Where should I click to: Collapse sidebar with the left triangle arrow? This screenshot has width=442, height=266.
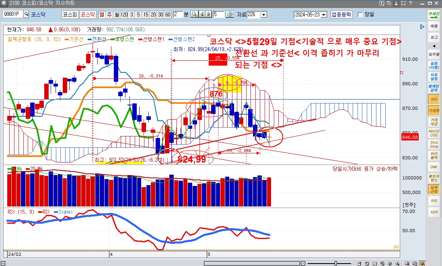(x=434, y=46)
